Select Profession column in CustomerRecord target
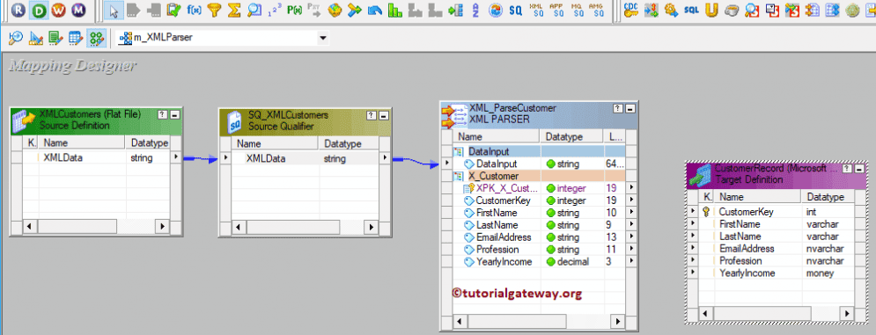The height and width of the screenshot is (335, 876). [x=740, y=261]
